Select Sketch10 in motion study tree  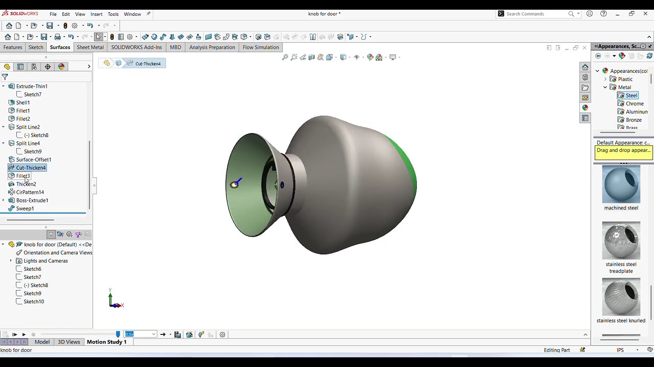pos(30,302)
